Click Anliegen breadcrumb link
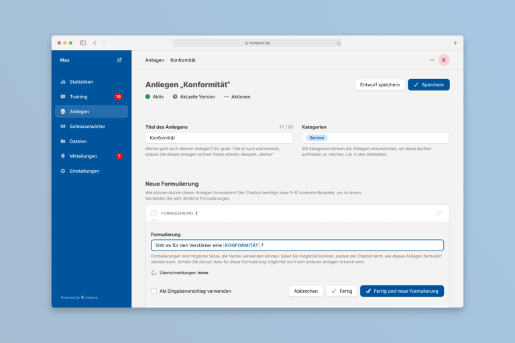The width and height of the screenshot is (515, 343). pyautogui.click(x=155, y=60)
